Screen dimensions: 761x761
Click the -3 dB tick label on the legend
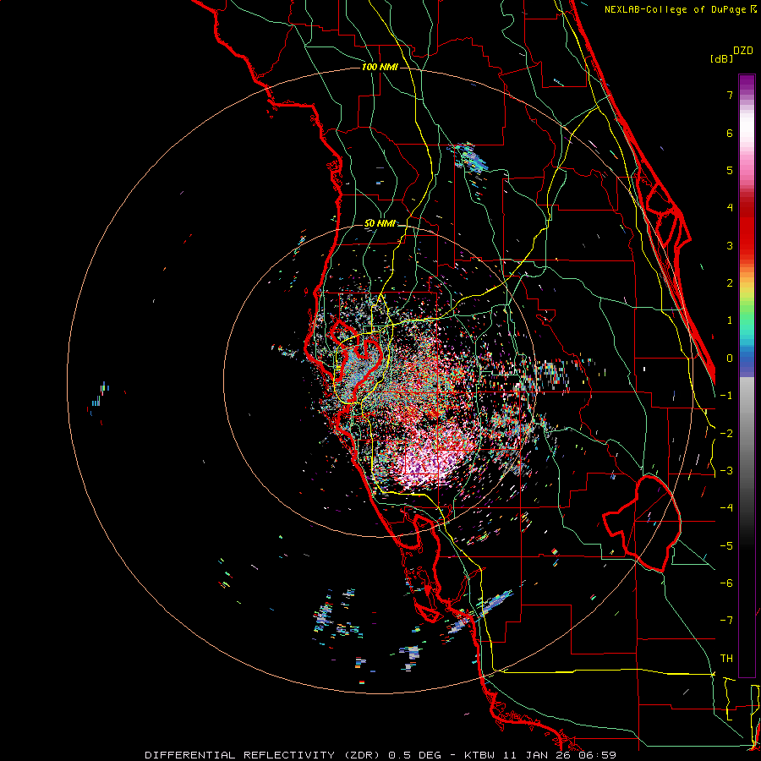726,471
